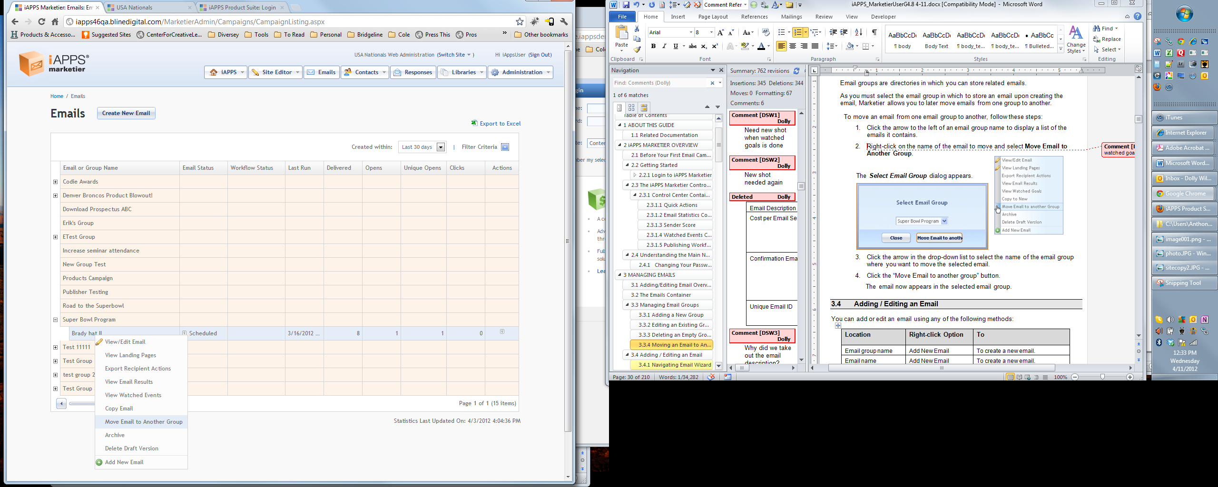
Task: Click the Bullets list icon
Action: [x=781, y=32]
